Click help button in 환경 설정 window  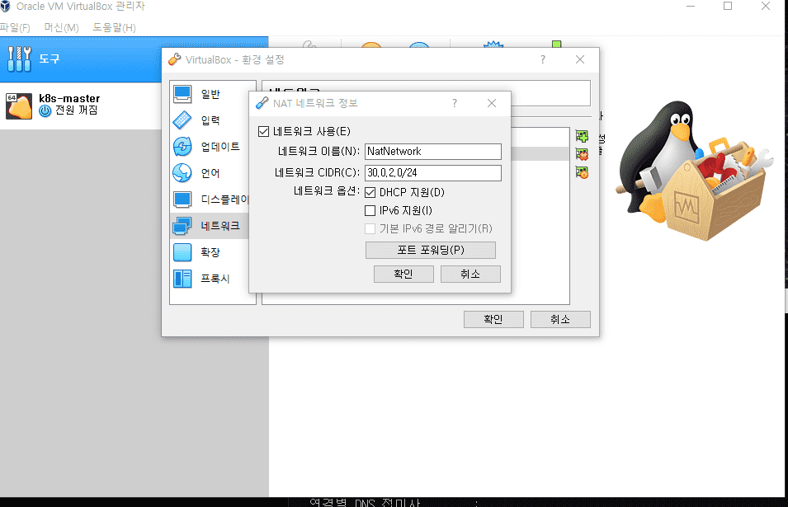(543, 59)
